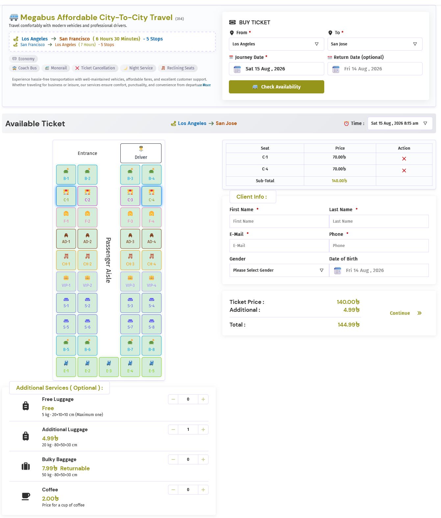Deselect the highlighted C-1 seat
Image resolution: width=441 pixels, height=518 pixels.
66,196
